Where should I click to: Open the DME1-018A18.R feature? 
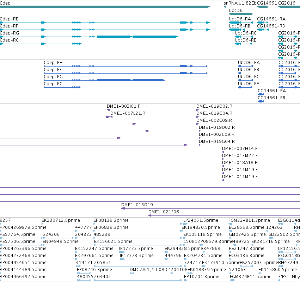tap(240, 163)
